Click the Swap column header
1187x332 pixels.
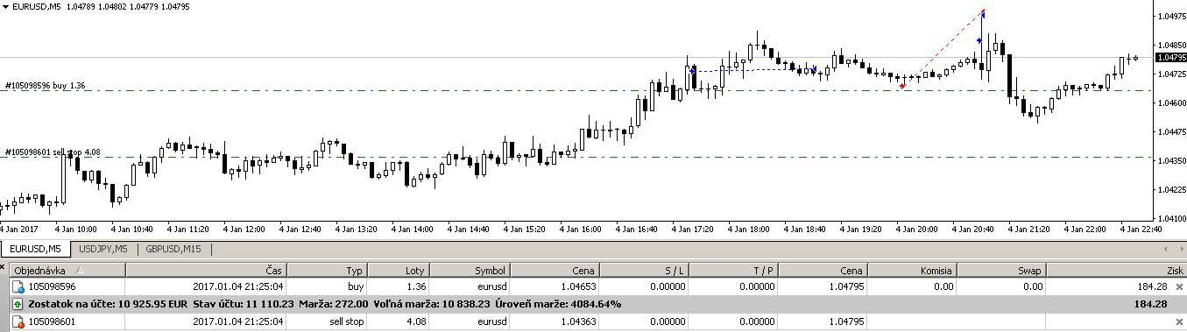click(x=1002, y=271)
